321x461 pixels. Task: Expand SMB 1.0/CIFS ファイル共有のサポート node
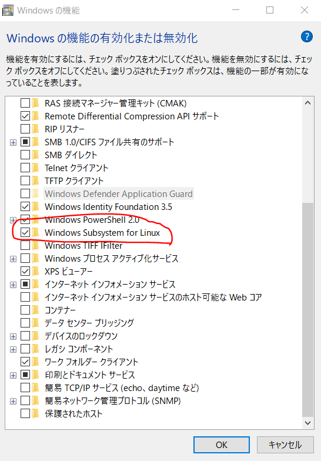click(13, 142)
